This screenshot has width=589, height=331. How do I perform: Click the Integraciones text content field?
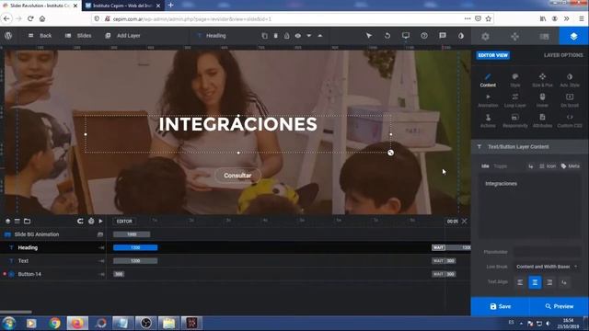coord(529,206)
